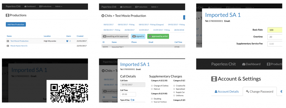
Task: Open the Account Details tab
Action: pyautogui.click(x=227, y=92)
